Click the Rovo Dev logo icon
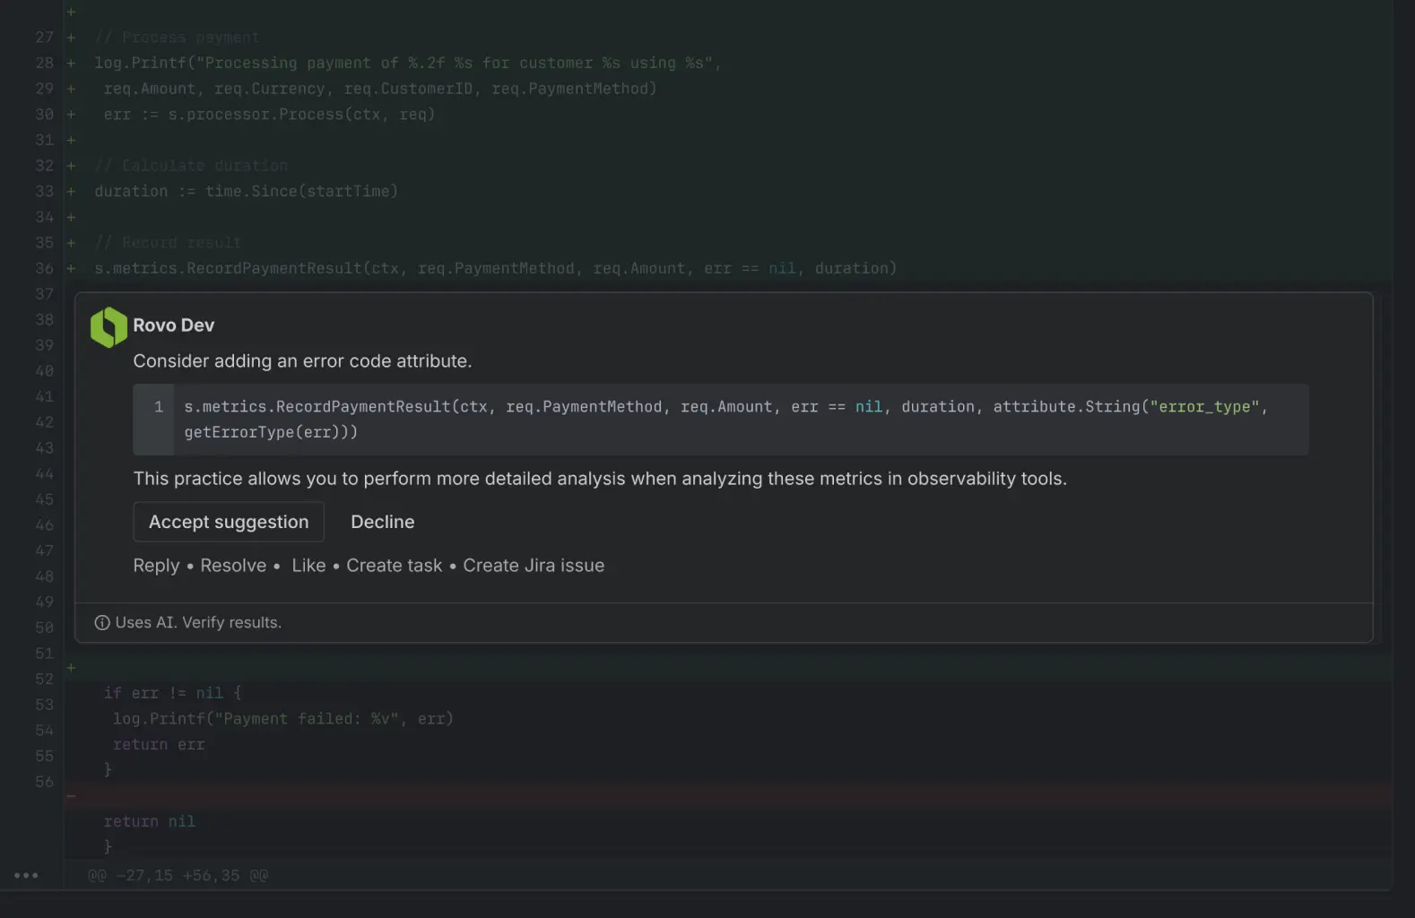1415x918 pixels. [109, 327]
